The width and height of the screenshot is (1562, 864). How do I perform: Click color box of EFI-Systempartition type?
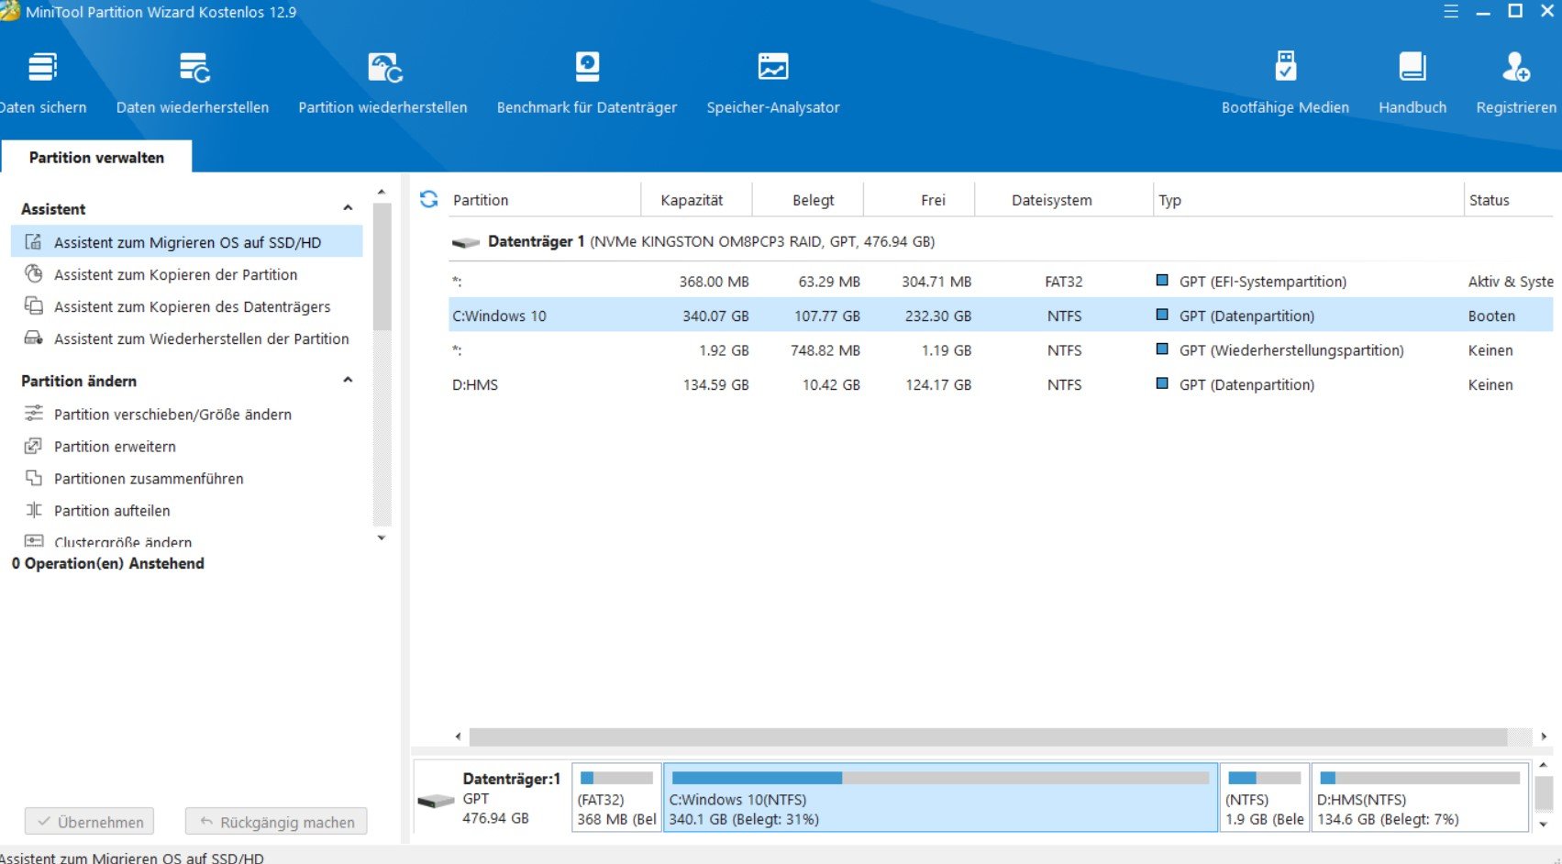[1162, 281]
